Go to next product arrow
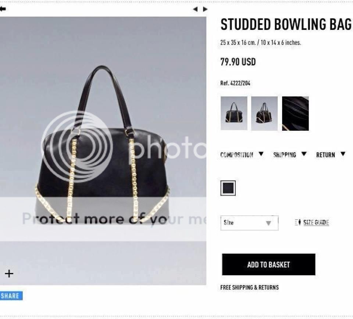The width and height of the screenshot is (353, 319). [205, 9]
